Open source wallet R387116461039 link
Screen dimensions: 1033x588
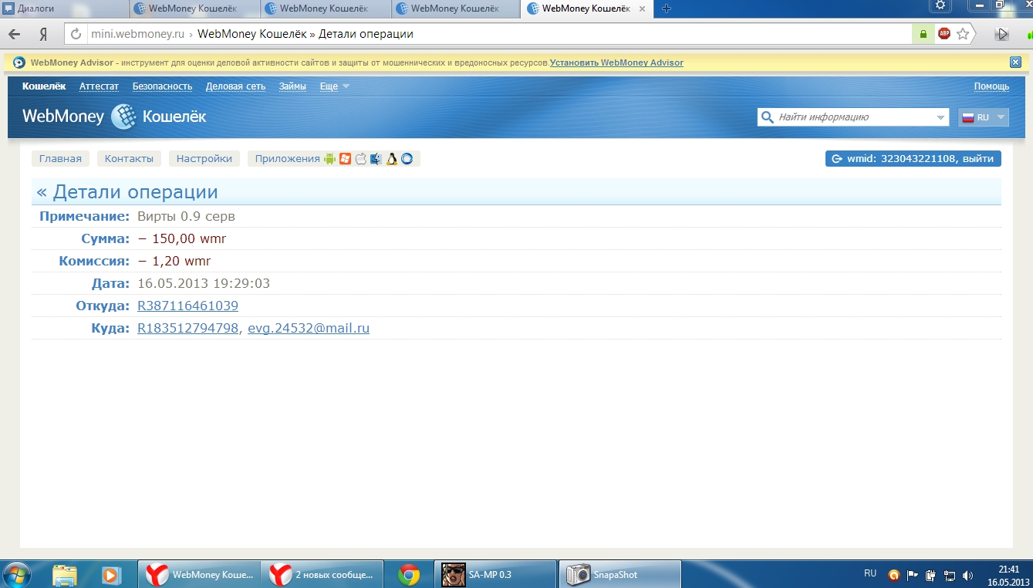click(187, 306)
